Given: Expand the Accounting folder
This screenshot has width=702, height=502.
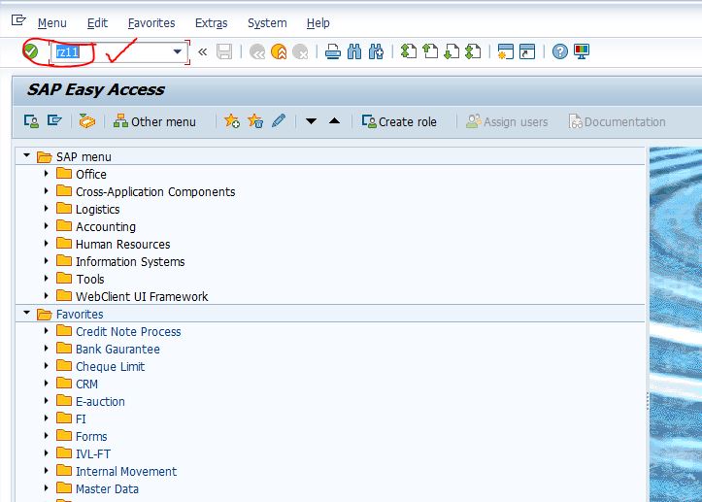Looking at the screenshot, I should click(x=46, y=226).
